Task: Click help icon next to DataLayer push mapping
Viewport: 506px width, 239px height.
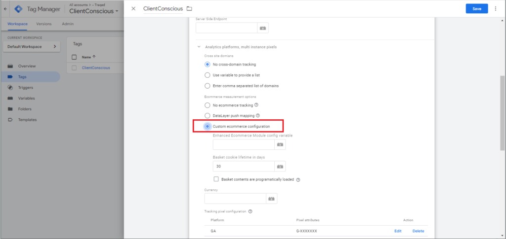Action: tap(258, 116)
